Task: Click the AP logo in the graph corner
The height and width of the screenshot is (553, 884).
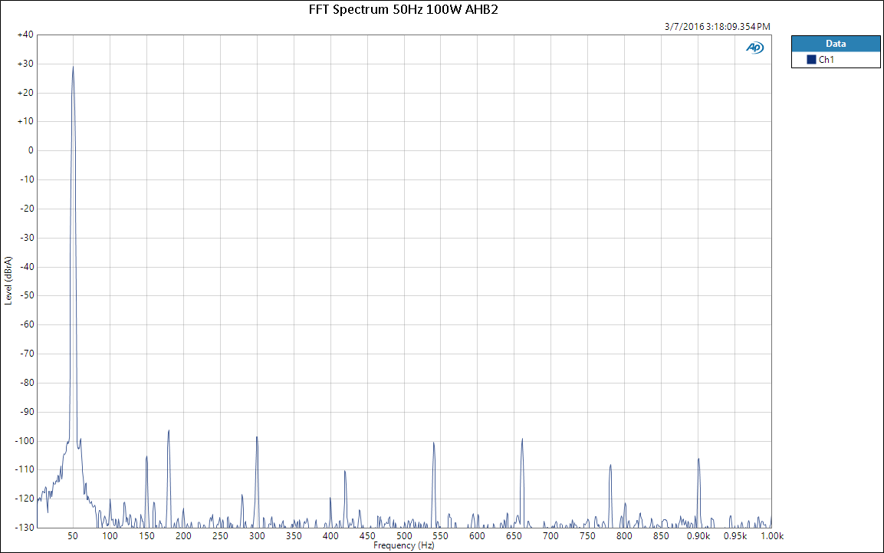Action: coord(755,48)
